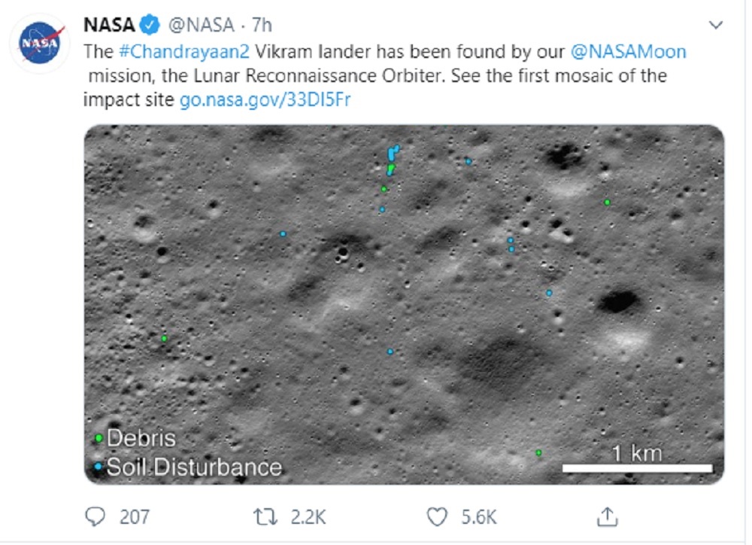
Task: Open the go.nasa.gov/33DI5Fr link
Action: click(265, 99)
